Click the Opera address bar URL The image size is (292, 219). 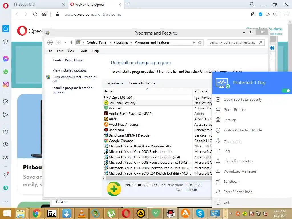pos(93,14)
